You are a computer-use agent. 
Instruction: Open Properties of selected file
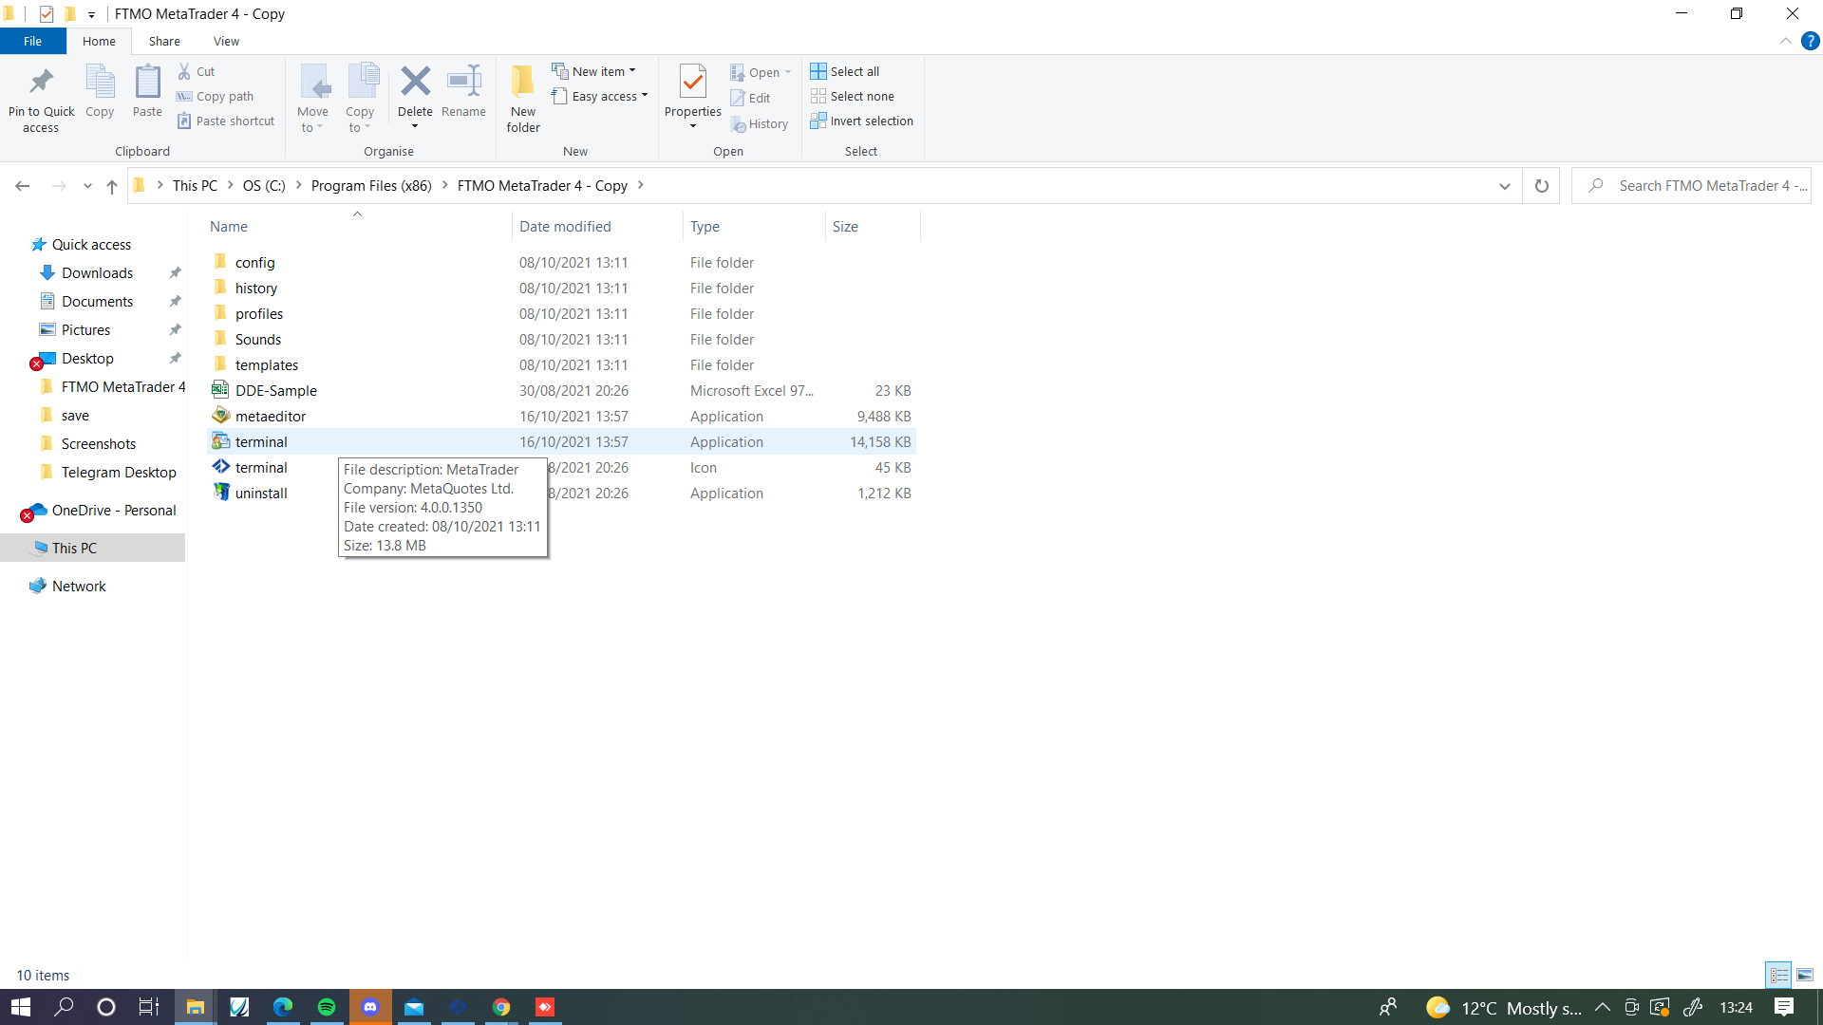click(693, 99)
